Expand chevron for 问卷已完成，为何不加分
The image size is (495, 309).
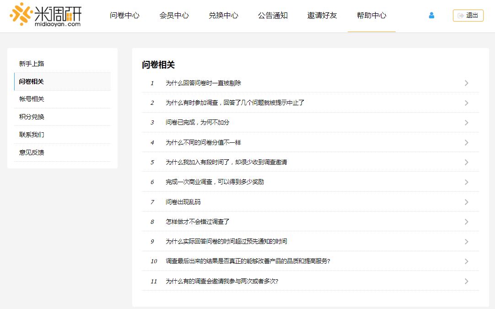pyautogui.click(x=466, y=123)
